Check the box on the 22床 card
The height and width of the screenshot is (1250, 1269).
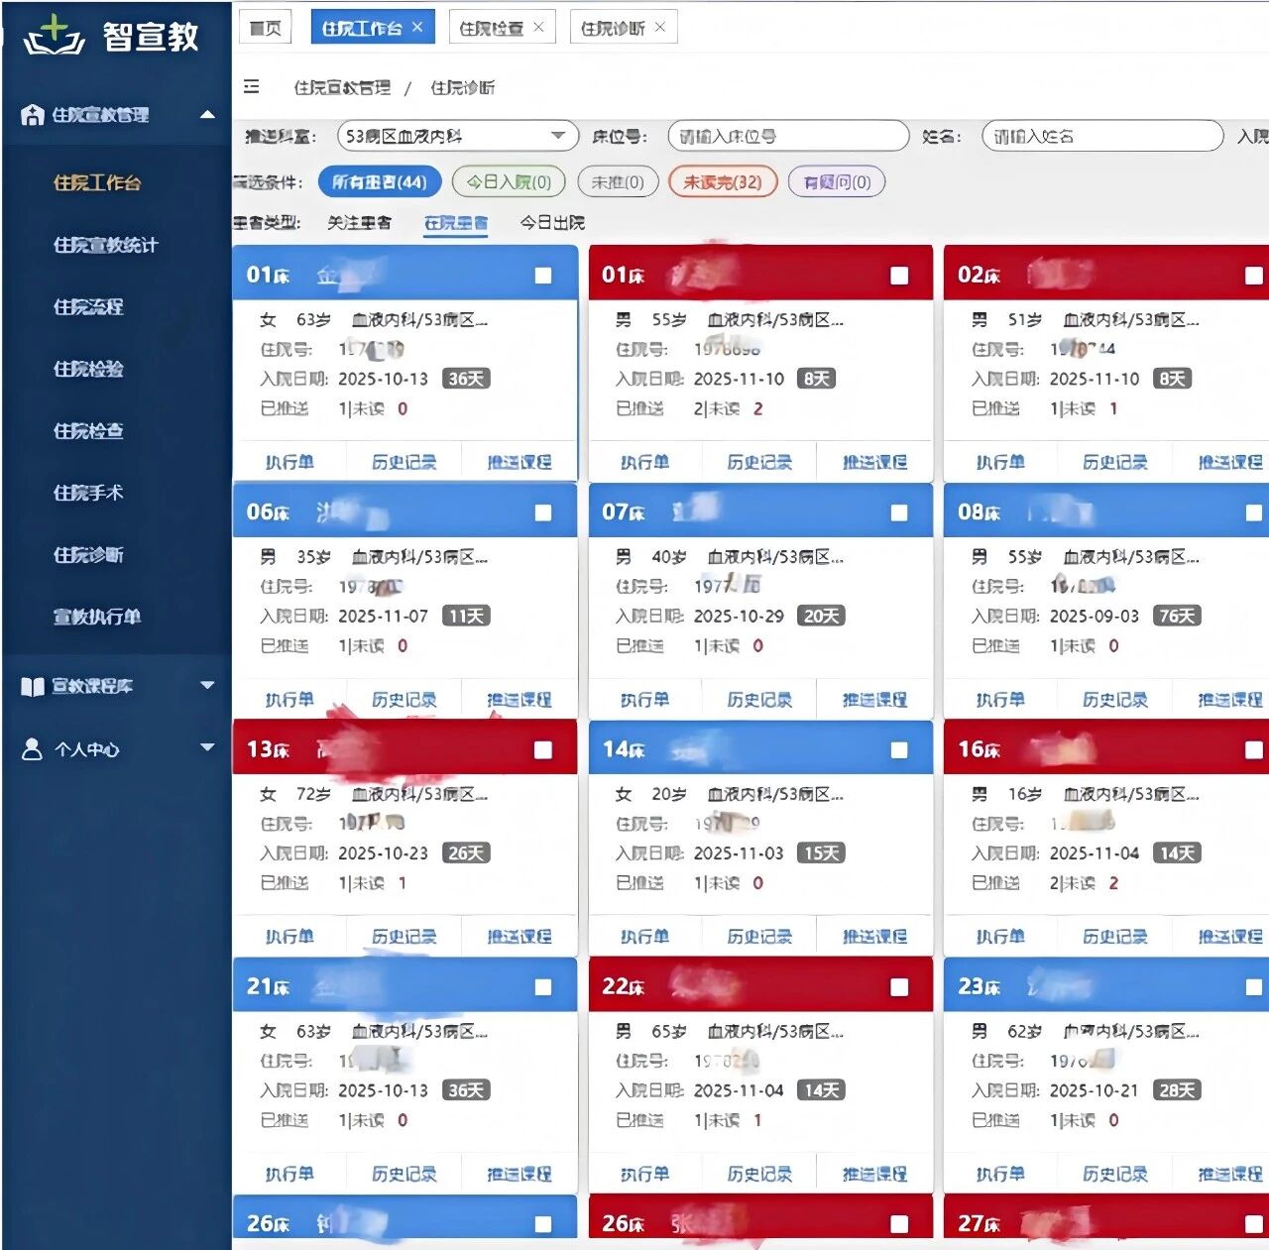[899, 987]
